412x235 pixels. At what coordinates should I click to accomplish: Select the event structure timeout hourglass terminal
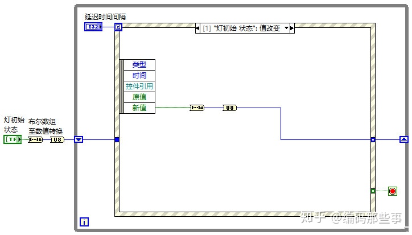tap(118, 27)
